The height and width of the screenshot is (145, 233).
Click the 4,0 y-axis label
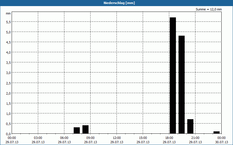8,52
